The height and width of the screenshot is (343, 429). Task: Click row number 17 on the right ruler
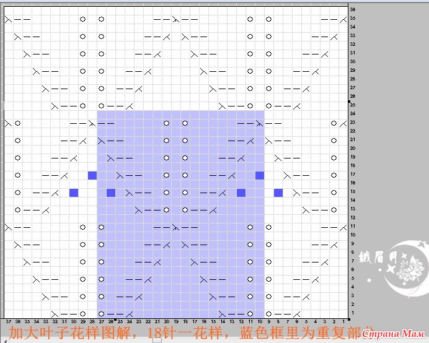pyautogui.click(x=353, y=174)
